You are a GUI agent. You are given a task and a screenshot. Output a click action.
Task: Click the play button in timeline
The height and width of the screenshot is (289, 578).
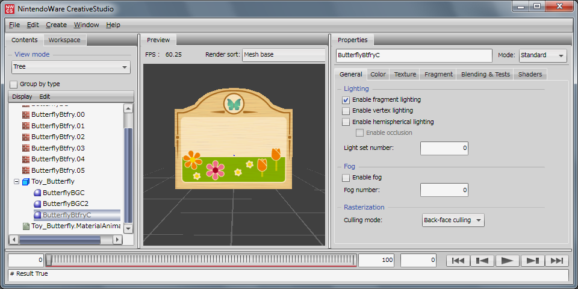point(507,260)
